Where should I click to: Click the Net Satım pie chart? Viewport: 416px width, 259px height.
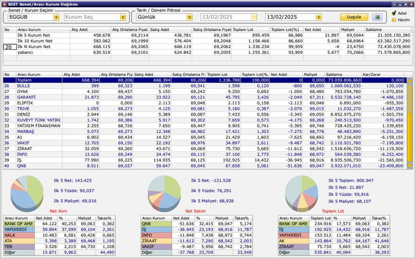(x=164, y=193)
